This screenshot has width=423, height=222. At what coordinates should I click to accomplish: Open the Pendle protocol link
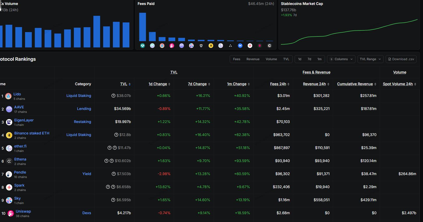click(x=20, y=172)
